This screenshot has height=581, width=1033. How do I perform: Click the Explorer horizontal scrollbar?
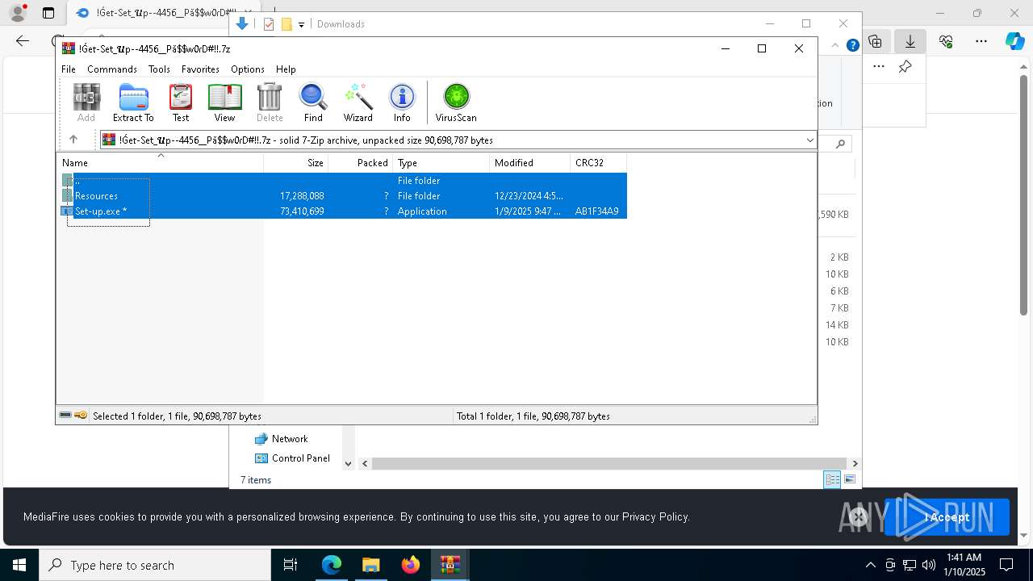[x=609, y=463]
